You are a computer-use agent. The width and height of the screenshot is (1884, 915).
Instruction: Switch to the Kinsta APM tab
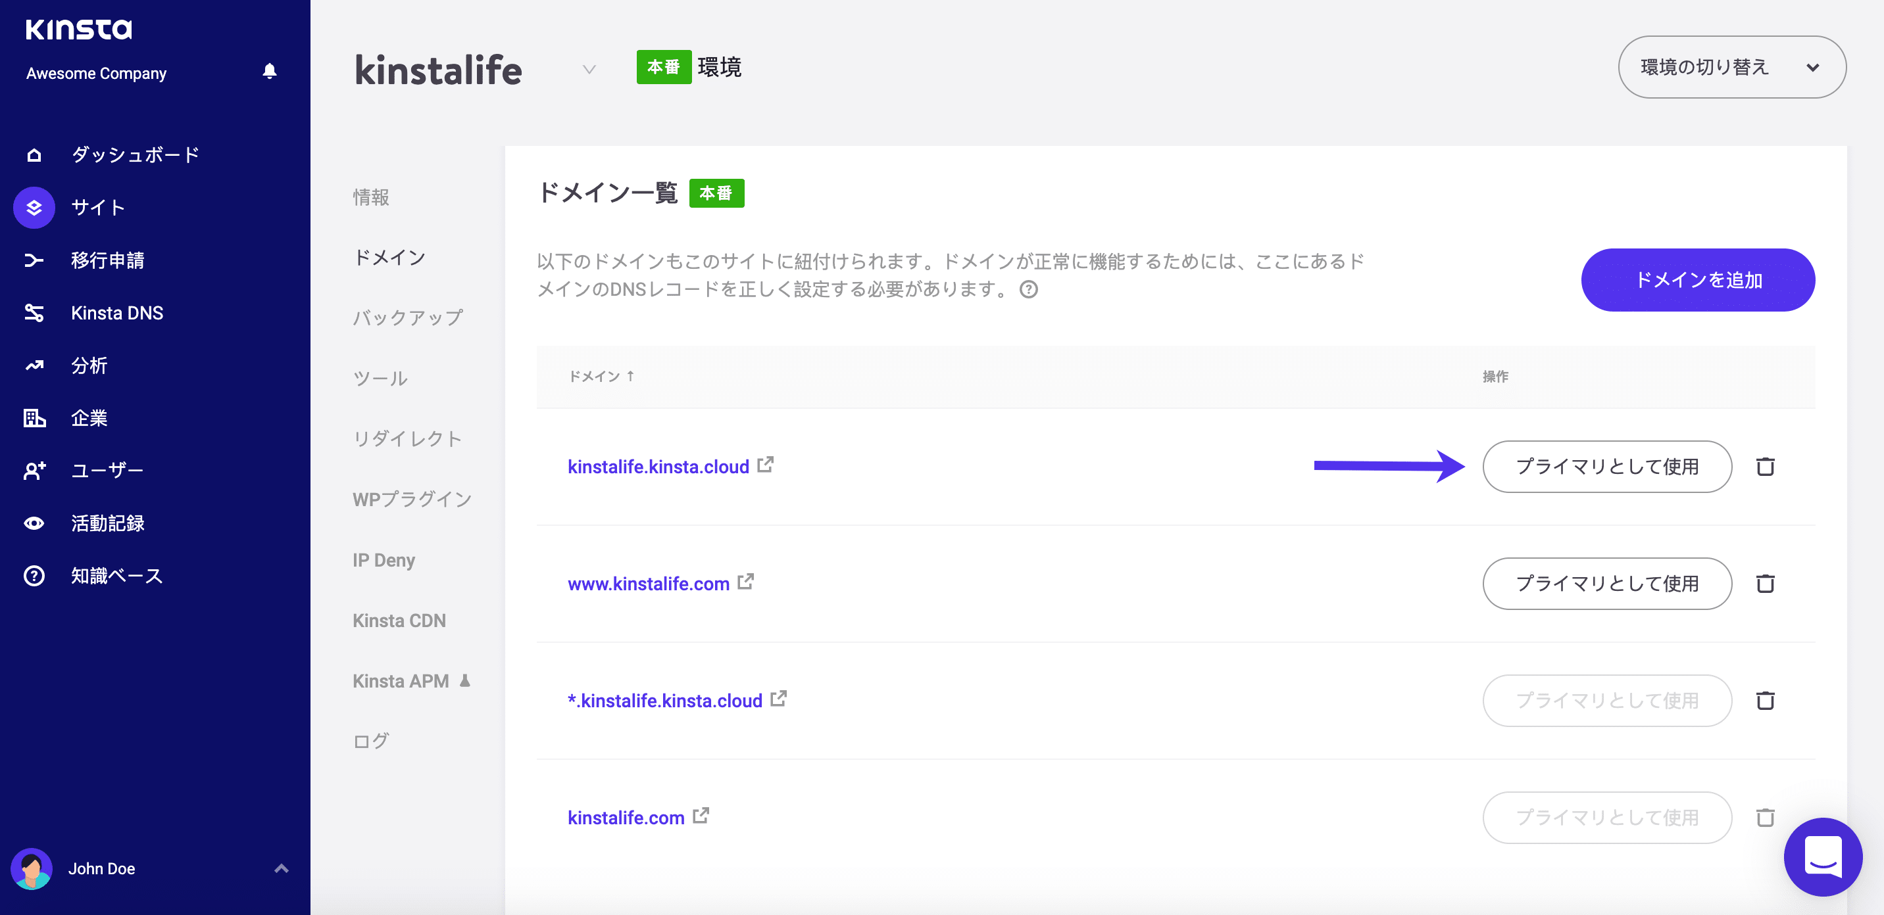401,681
